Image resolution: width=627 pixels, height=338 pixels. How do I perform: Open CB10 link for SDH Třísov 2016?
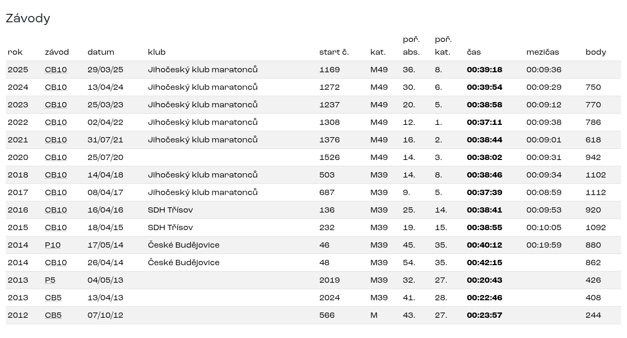click(x=56, y=210)
